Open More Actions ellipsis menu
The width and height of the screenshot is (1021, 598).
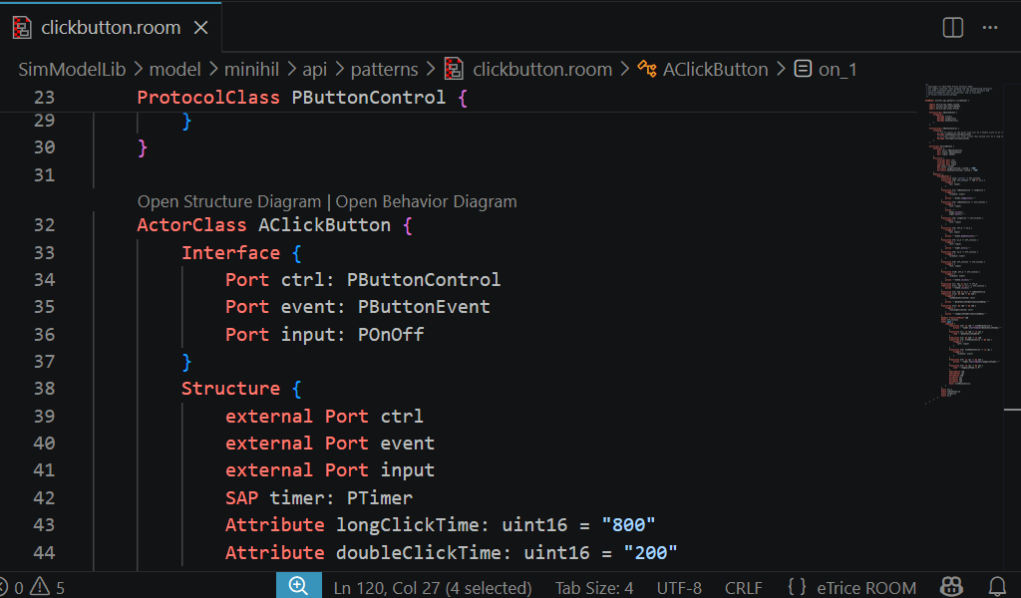coord(990,27)
